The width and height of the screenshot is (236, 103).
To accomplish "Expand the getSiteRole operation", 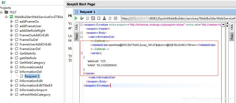I will click(11, 58).
